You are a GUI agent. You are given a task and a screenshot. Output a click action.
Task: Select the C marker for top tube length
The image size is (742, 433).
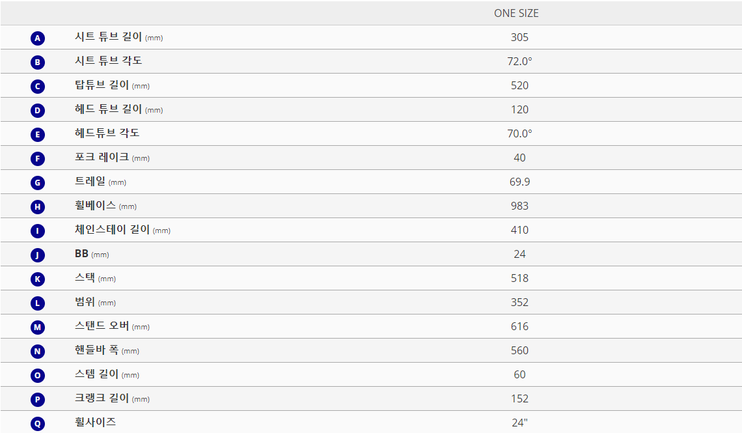point(38,87)
